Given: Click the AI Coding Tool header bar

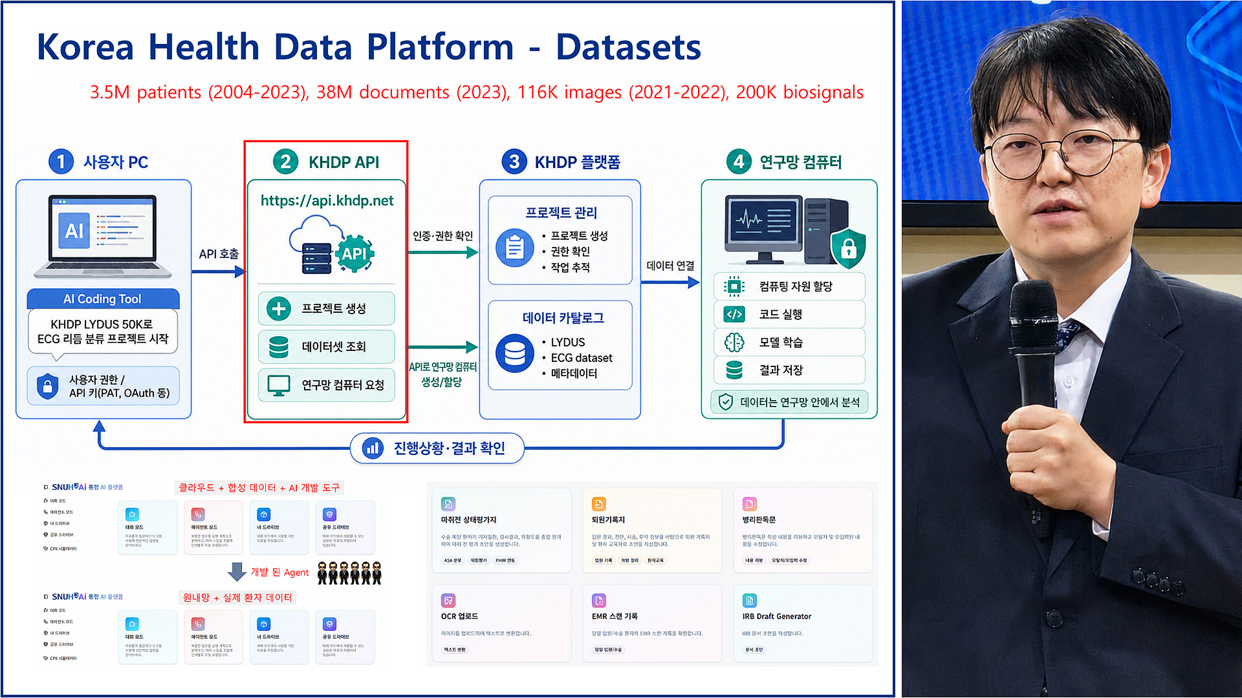Looking at the screenshot, I should [x=103, y=299].
